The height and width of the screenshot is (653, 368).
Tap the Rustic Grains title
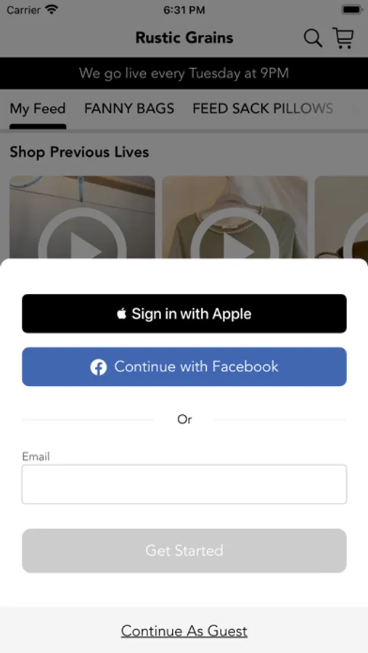(x=184, y=38)
